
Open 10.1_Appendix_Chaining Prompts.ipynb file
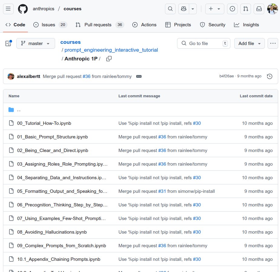pyautogui.click(x=59, y=259)
